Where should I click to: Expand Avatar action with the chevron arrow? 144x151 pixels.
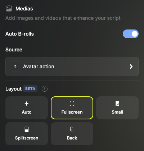[x=131, y=67]
